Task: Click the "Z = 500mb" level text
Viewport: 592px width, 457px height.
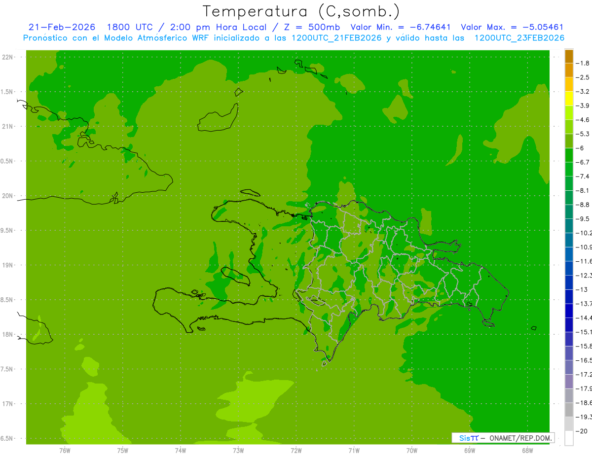Action: click(x=312, y=28)
